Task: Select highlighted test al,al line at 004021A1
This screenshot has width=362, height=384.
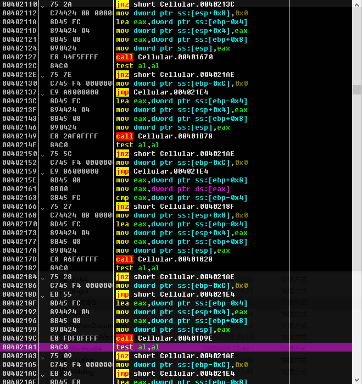Action: [x=176, y=347]
